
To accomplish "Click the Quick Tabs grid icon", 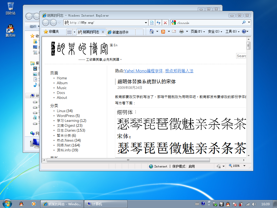I will 70,32.
